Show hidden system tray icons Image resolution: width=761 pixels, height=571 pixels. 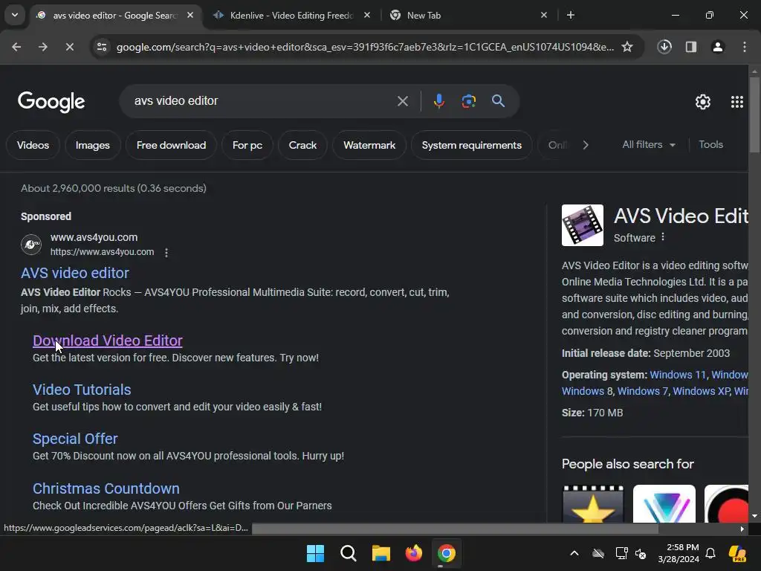(574, 553)
